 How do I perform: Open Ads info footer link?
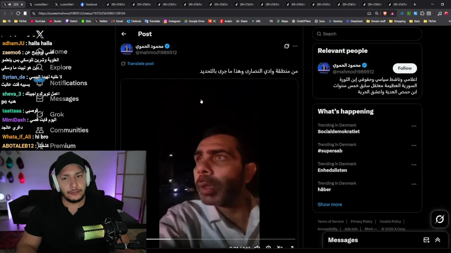[x=351, y=229]
